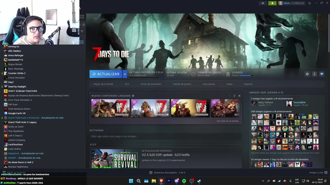Screen dimensions: 330x185
Task: Go to next new content carousel item
Action: (234, 96)
